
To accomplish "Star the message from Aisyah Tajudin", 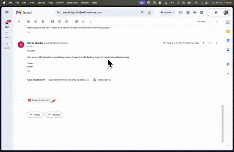I will [204, 43].
